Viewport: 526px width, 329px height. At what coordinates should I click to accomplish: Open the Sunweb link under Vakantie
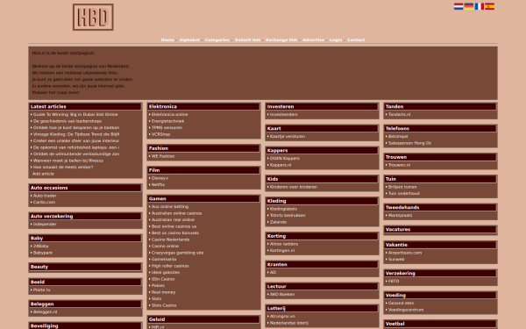point(396,259)
